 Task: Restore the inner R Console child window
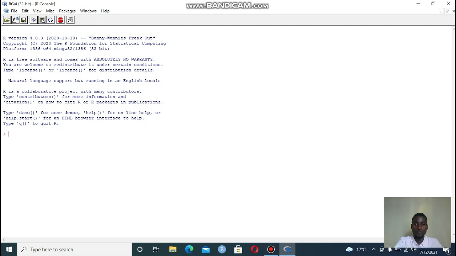tap(447, 11)
